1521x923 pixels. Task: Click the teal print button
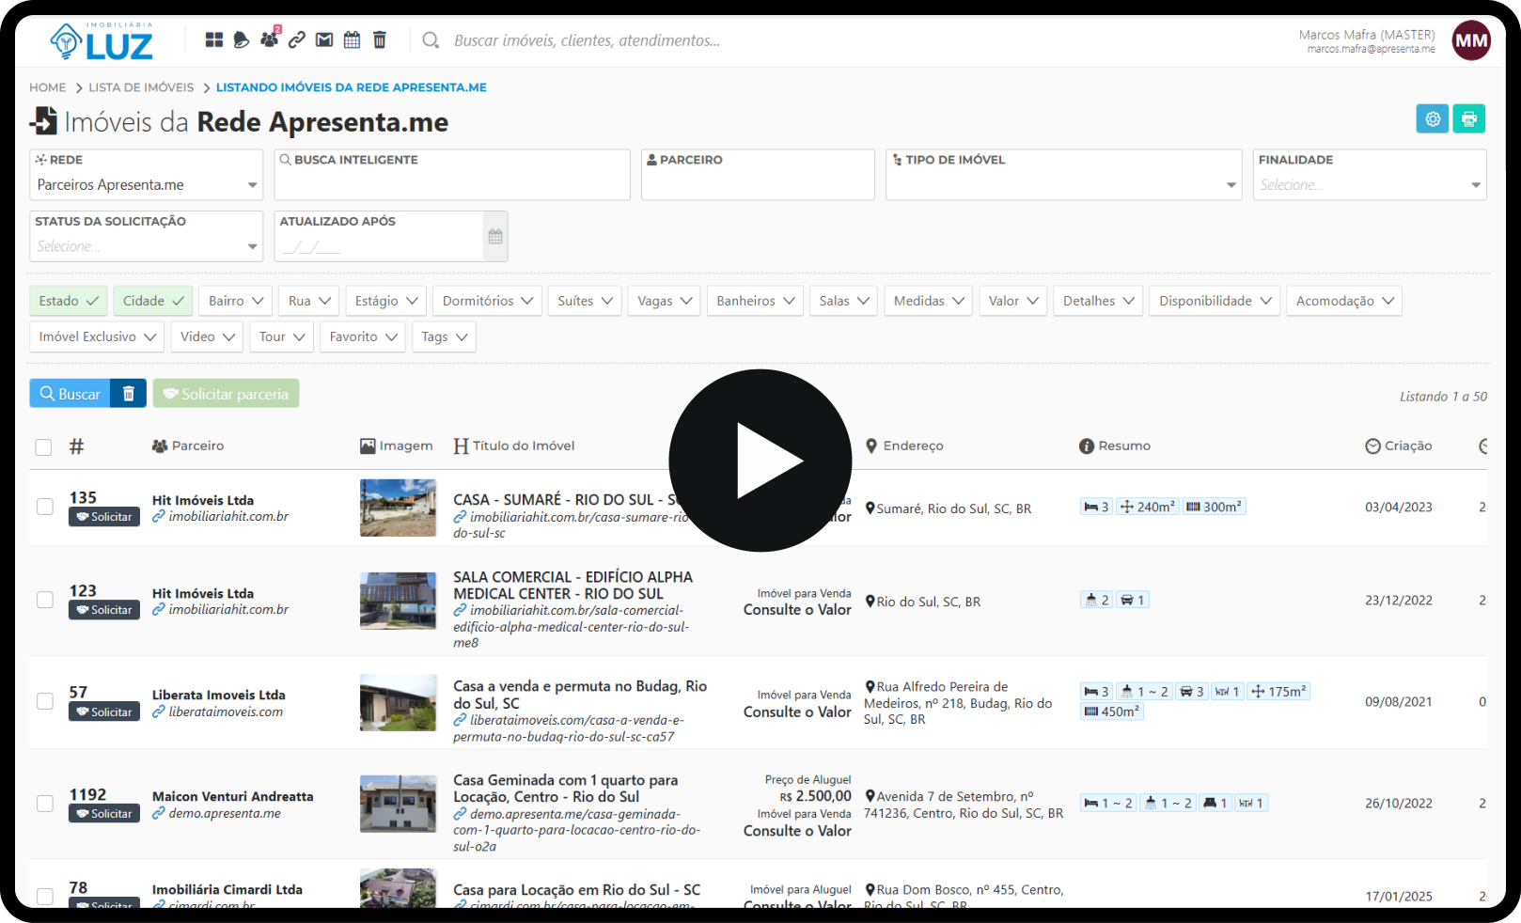(x=1468, y=118)
